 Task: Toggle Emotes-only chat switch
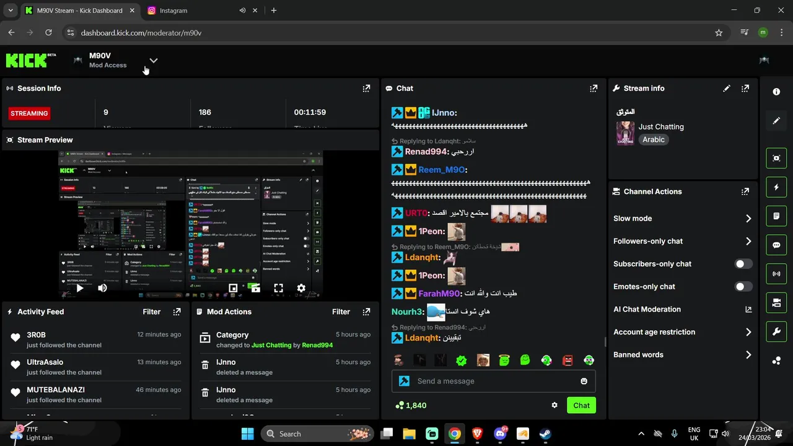click(743, 287)
